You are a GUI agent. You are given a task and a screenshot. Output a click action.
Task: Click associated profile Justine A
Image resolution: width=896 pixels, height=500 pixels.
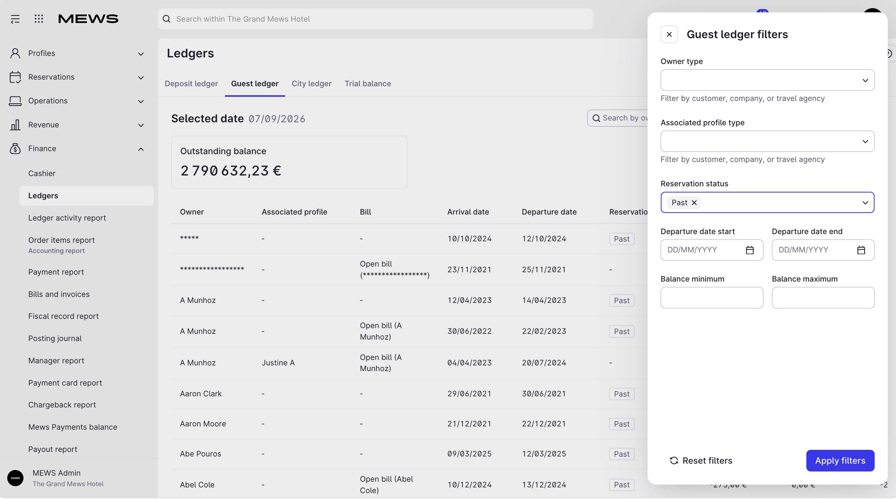[278, 363]
